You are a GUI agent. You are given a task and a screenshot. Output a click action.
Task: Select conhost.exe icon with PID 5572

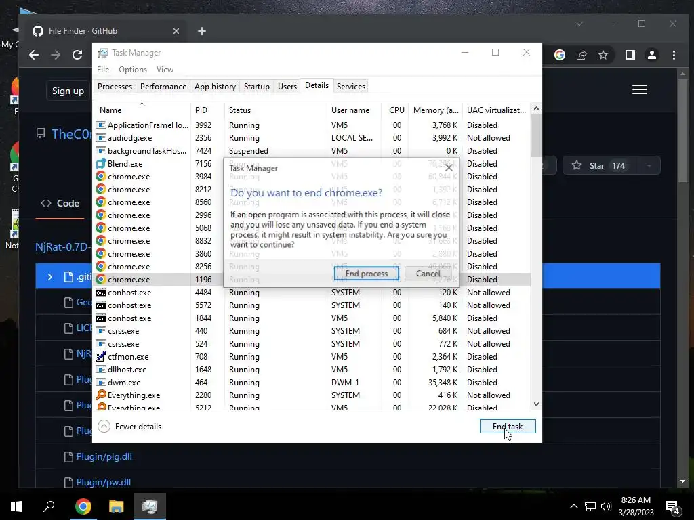pos(101,305)
